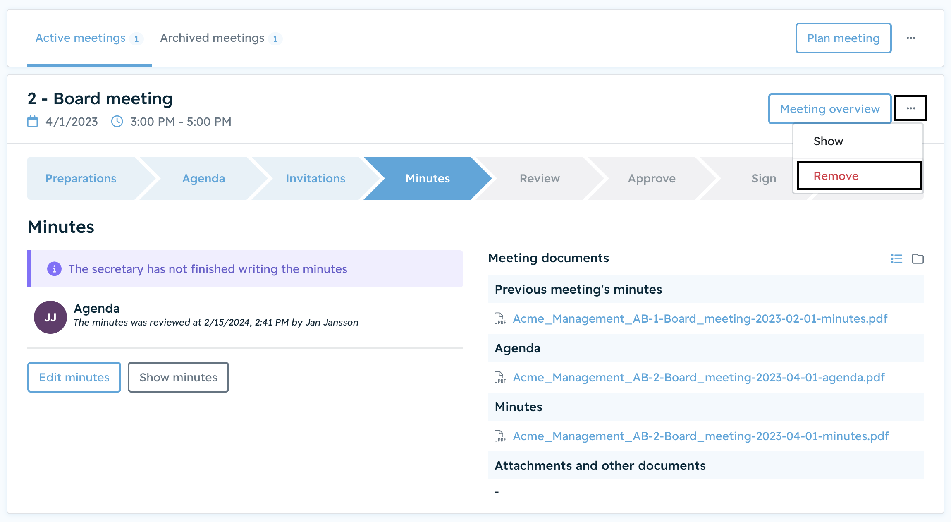Click the Plan meeting button

843,38
